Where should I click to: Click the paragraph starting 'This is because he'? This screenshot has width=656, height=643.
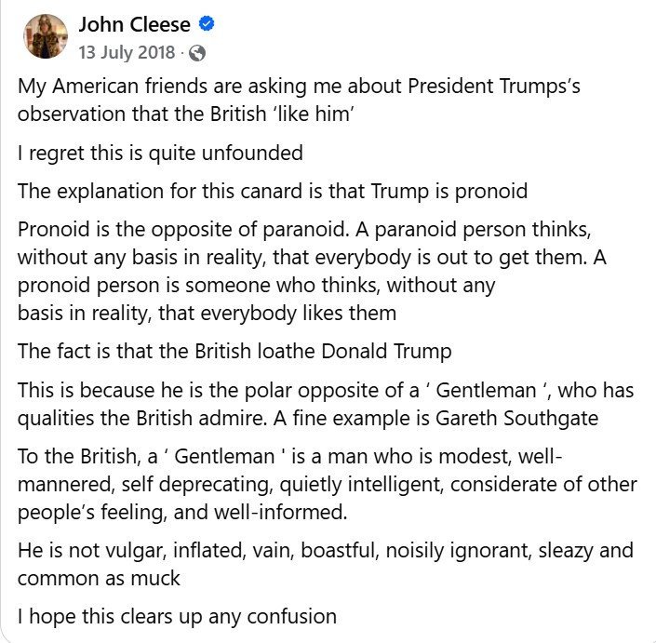tap(326, 404)
